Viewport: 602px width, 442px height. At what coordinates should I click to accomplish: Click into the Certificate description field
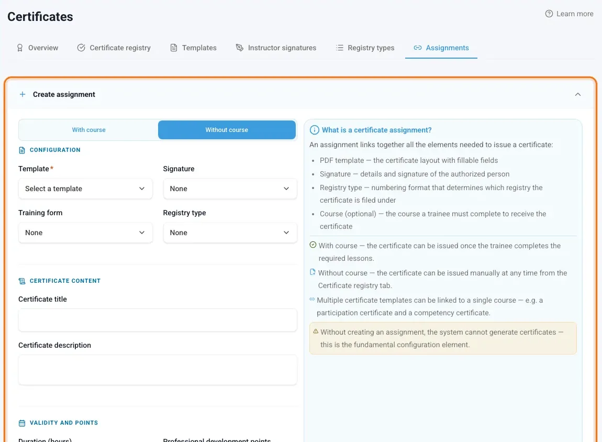pos(158,370)
